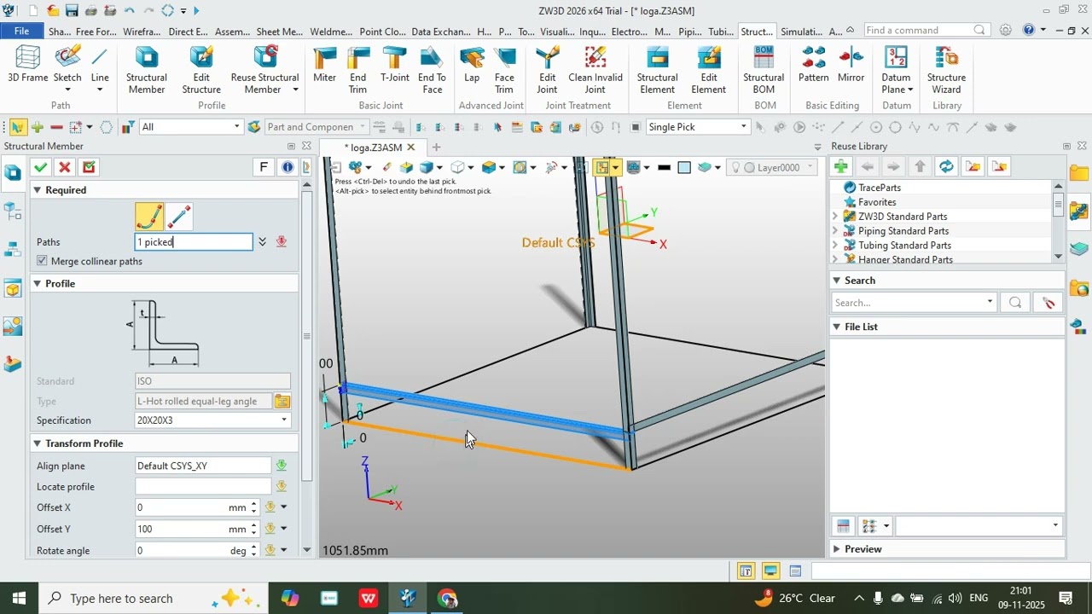Open the profile library folder icon

tap(282, 401)
